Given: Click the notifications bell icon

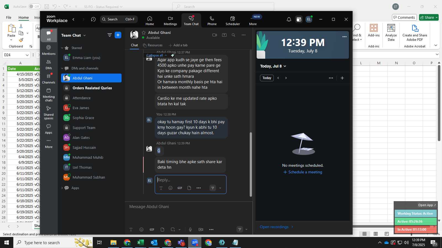Looking at the screenshot, I should 289,19.
